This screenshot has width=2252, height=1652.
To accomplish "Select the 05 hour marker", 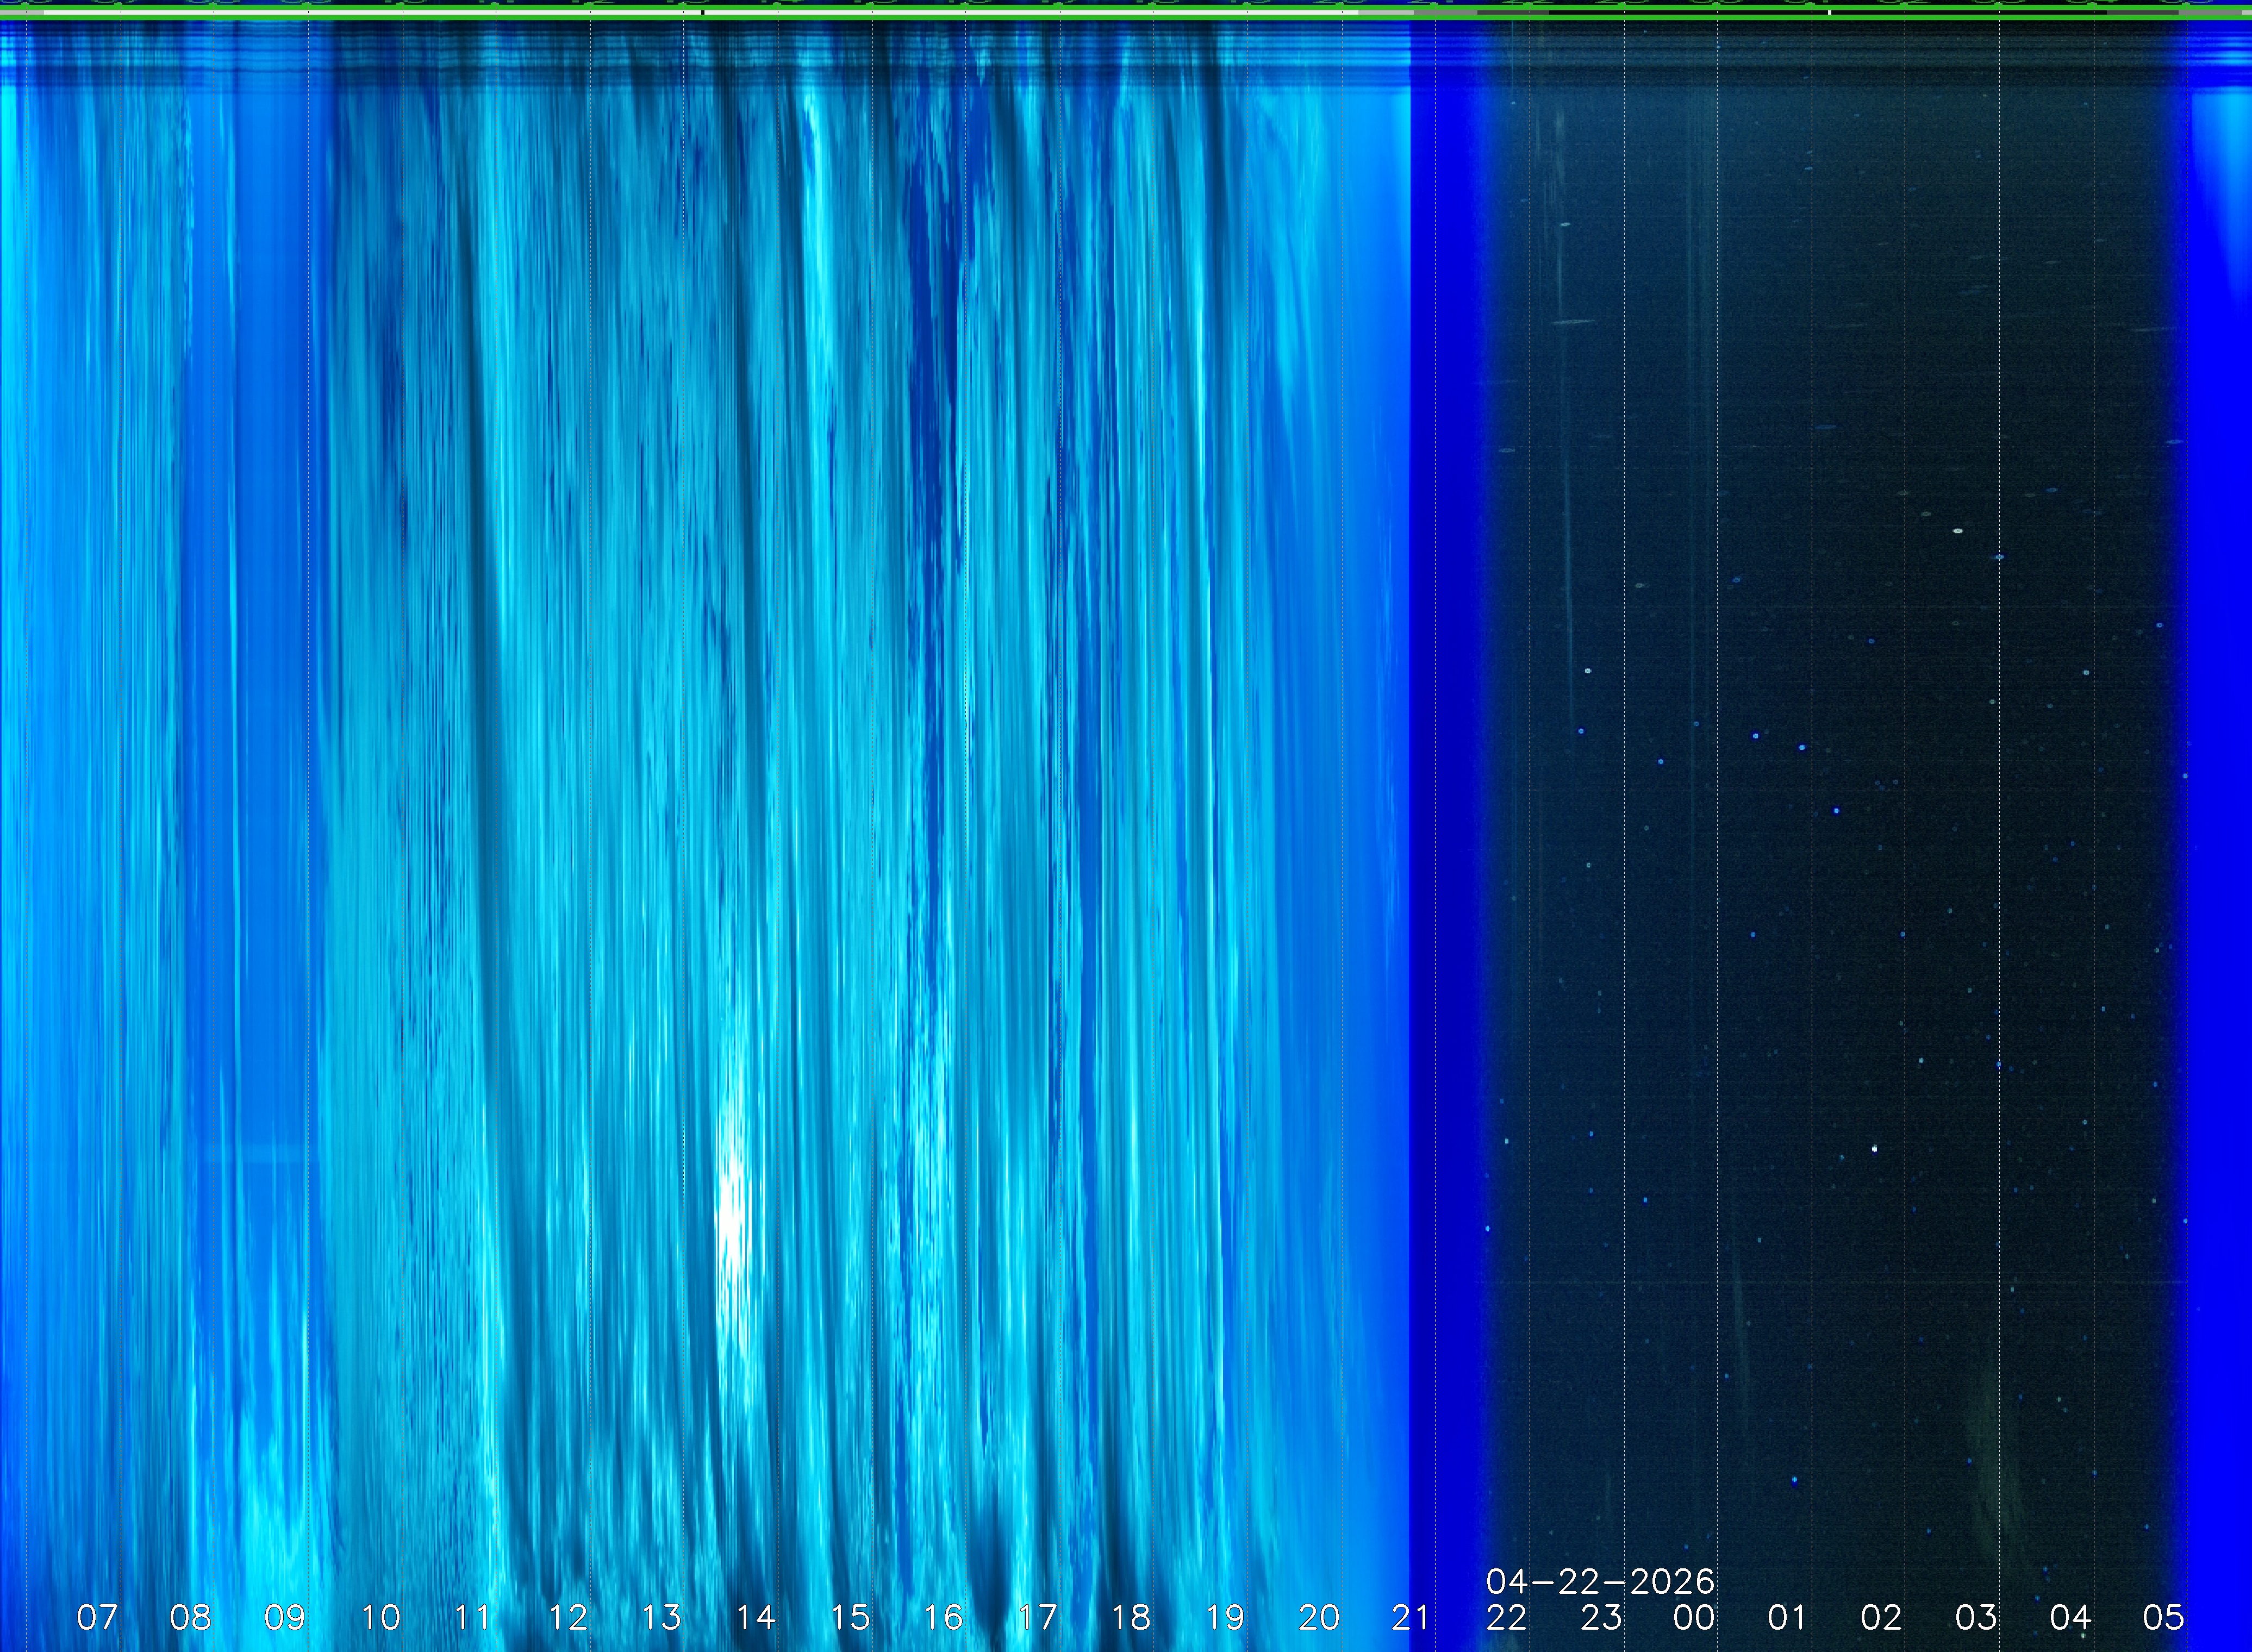I will coord(2162,1617).
